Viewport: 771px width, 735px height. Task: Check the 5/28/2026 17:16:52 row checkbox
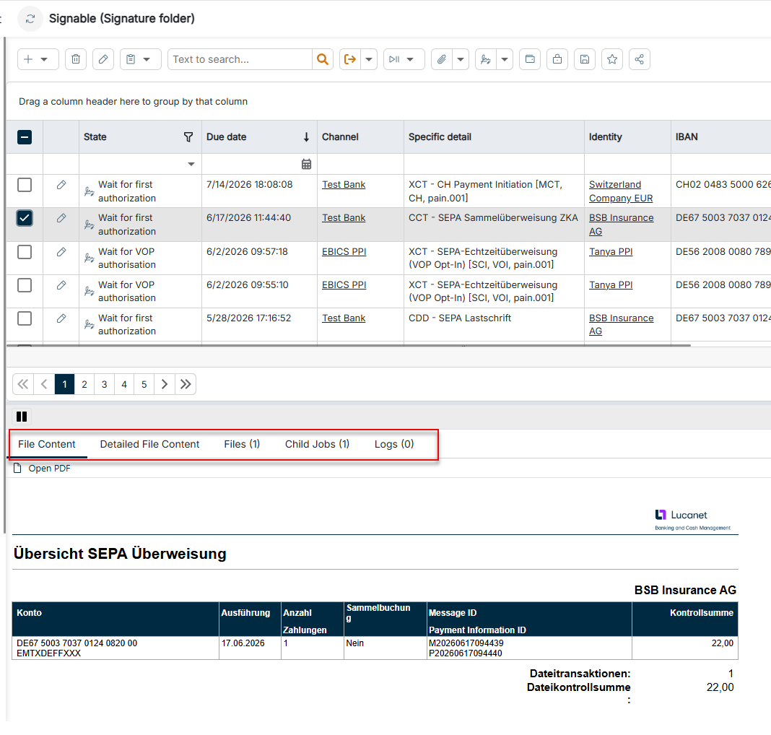click(x=25, y=318)
